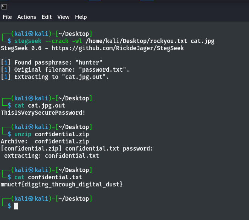
Task: Click the unzip confidential.zip command
Action: [52, 134]
